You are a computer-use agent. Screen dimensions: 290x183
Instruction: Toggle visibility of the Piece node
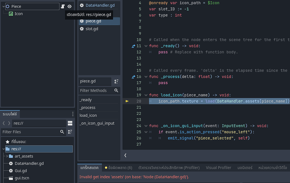point(69,6)
